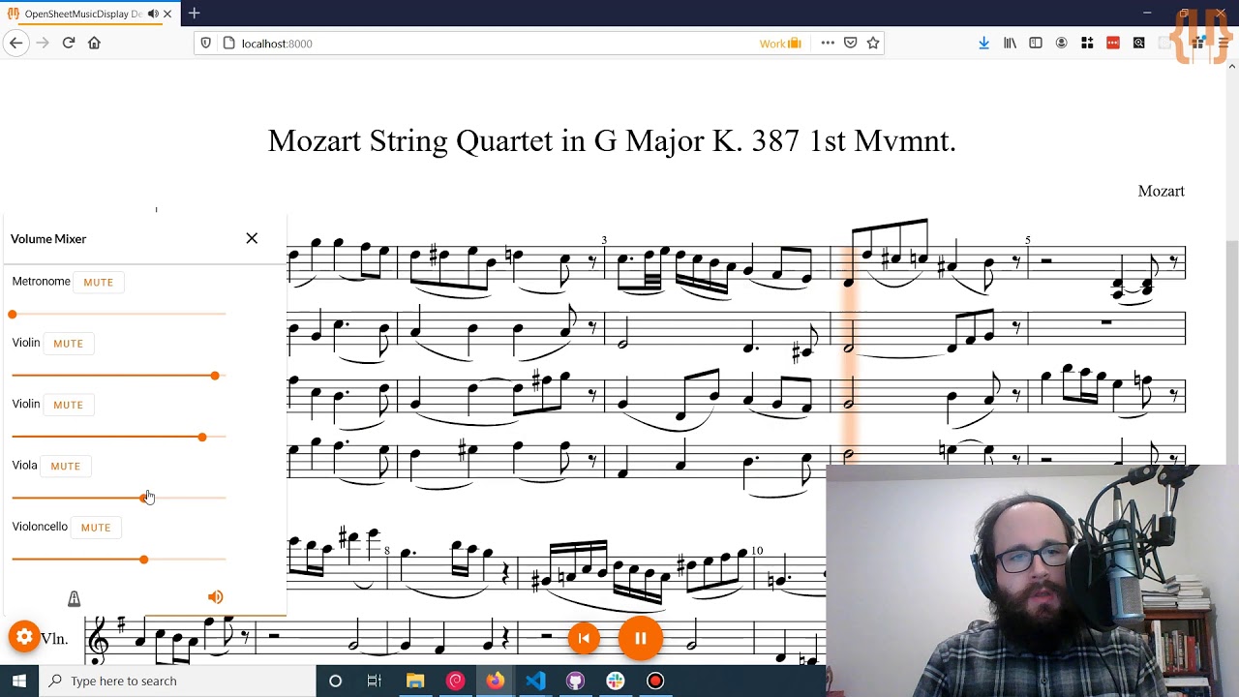
Task: Open Cortana from the taskbar
Action: pyautogui.click(x=335, y=681)
